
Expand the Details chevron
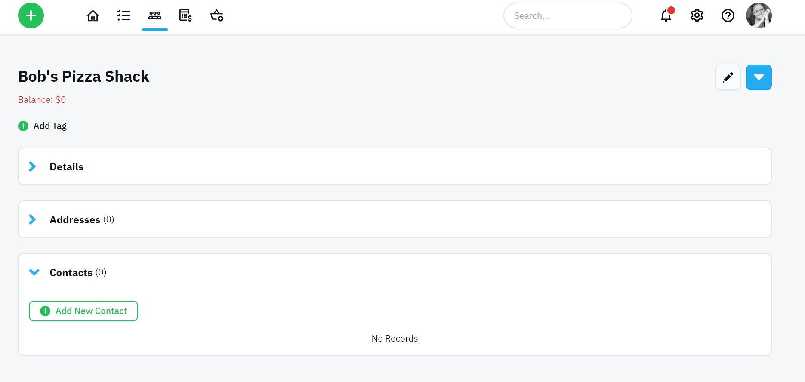tap(32, 167)
